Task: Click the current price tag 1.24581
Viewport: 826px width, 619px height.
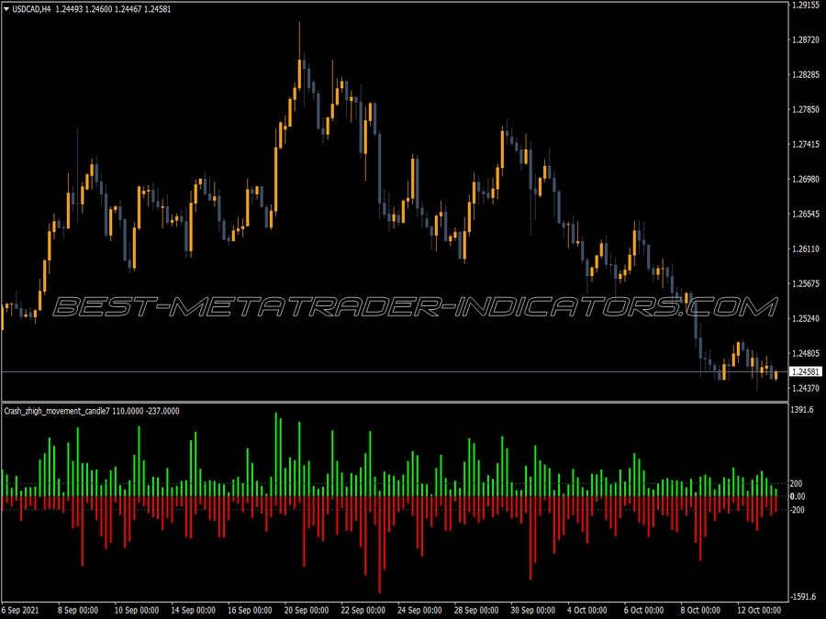Action: coord(806,372)
